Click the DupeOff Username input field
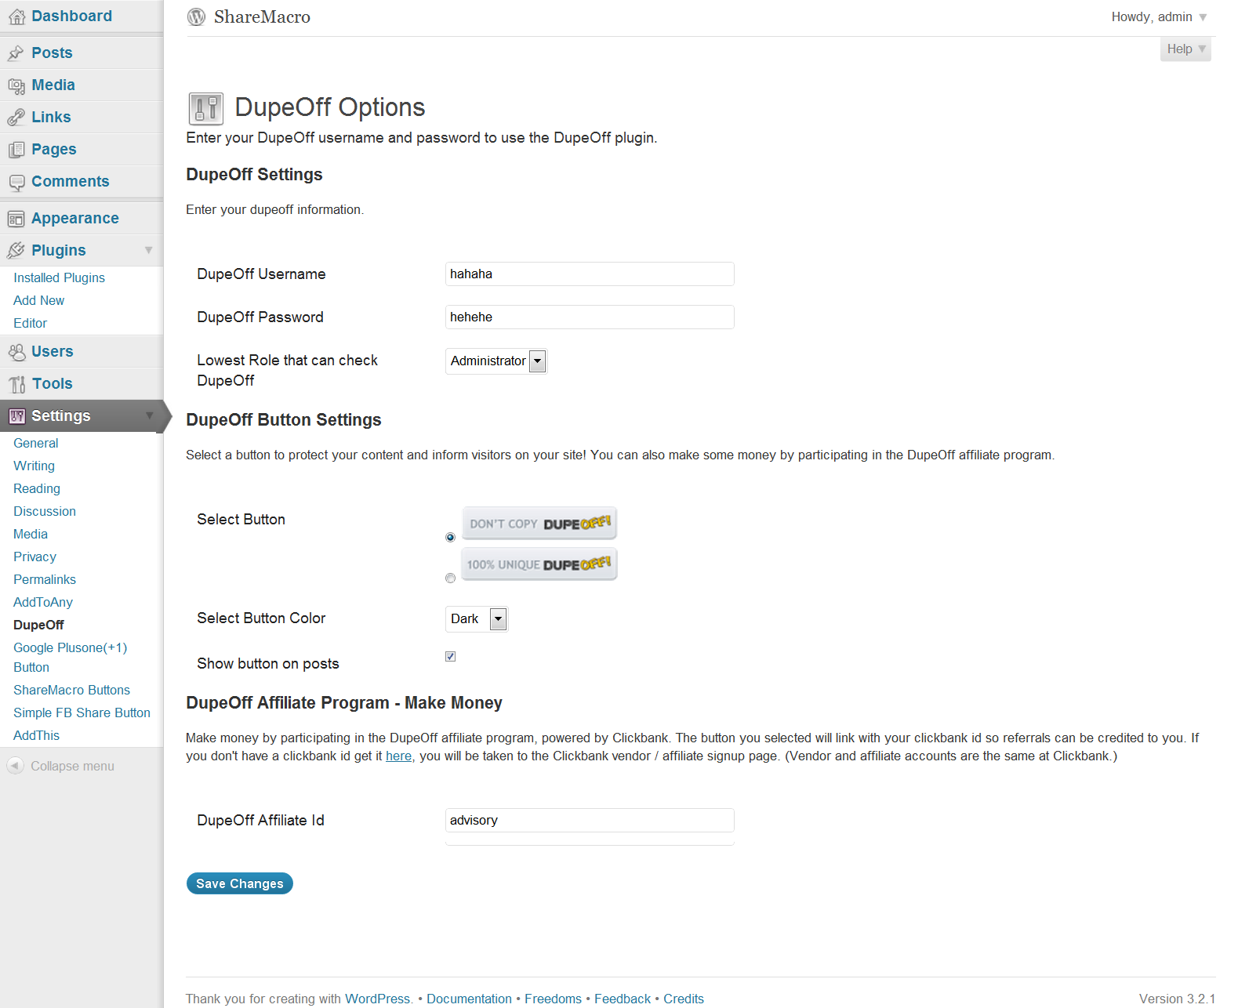The height and width of the screenshot is (1008, 1238). tap(590, 274)
